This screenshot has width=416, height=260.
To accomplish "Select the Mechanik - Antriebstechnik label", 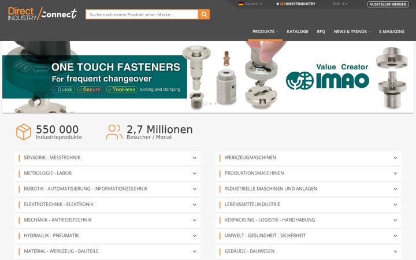I will tap(58, 220).
